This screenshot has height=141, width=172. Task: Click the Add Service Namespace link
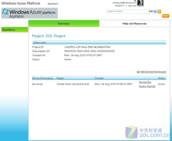pyautogui.click(x=153, y=72)
